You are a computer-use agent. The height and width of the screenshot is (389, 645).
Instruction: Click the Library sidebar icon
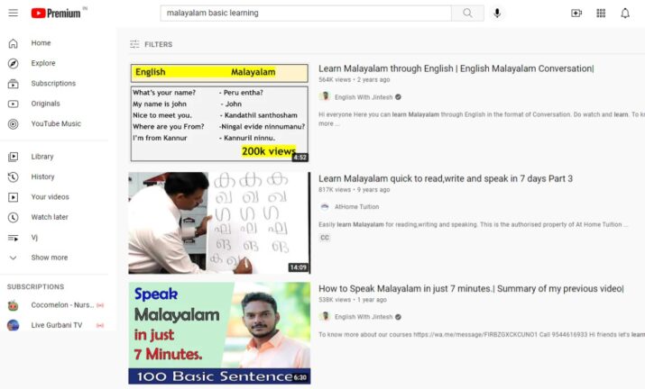coord(14,157)
